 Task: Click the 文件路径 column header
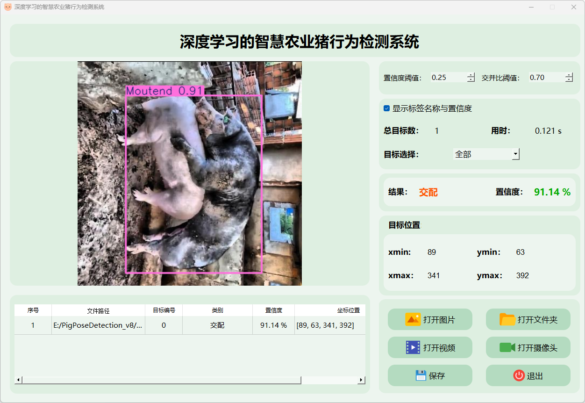point(98,310)
